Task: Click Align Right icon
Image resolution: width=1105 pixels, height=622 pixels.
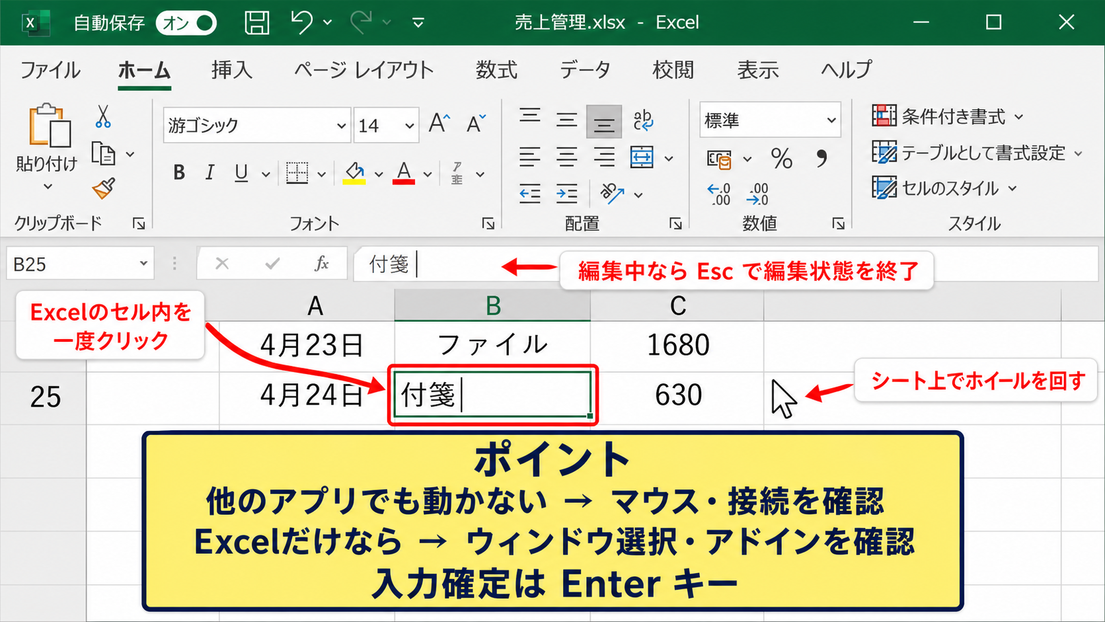Action: click(603, 157)
